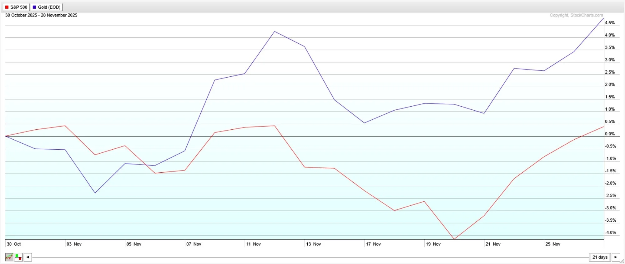Click the 21 Nov date label

pos(493,244)
